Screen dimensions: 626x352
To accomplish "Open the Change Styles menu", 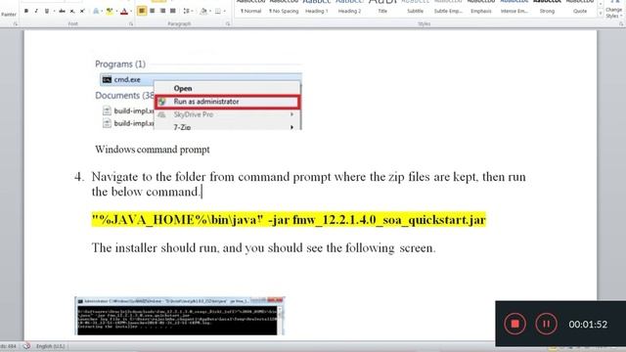I will point(613,10).
